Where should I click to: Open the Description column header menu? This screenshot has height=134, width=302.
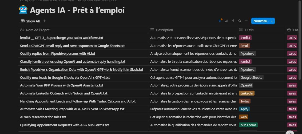pos(193,30)
